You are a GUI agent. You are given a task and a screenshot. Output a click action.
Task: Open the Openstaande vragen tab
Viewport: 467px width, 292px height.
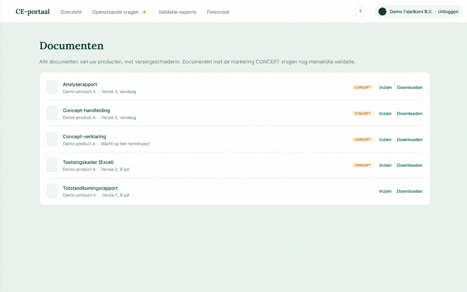coord(115,12)
